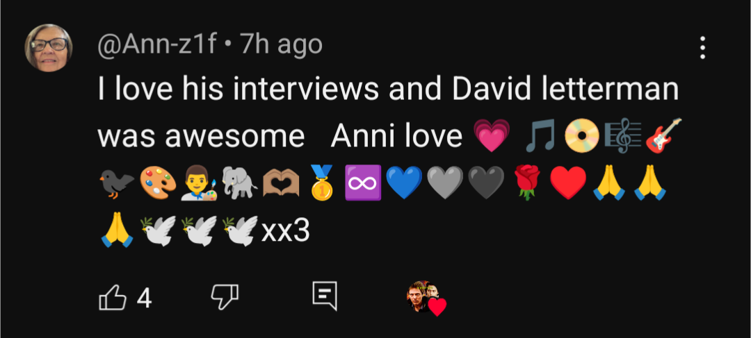
Task: Open the commenter's profile avatar
Action: [x=49, y=48]
